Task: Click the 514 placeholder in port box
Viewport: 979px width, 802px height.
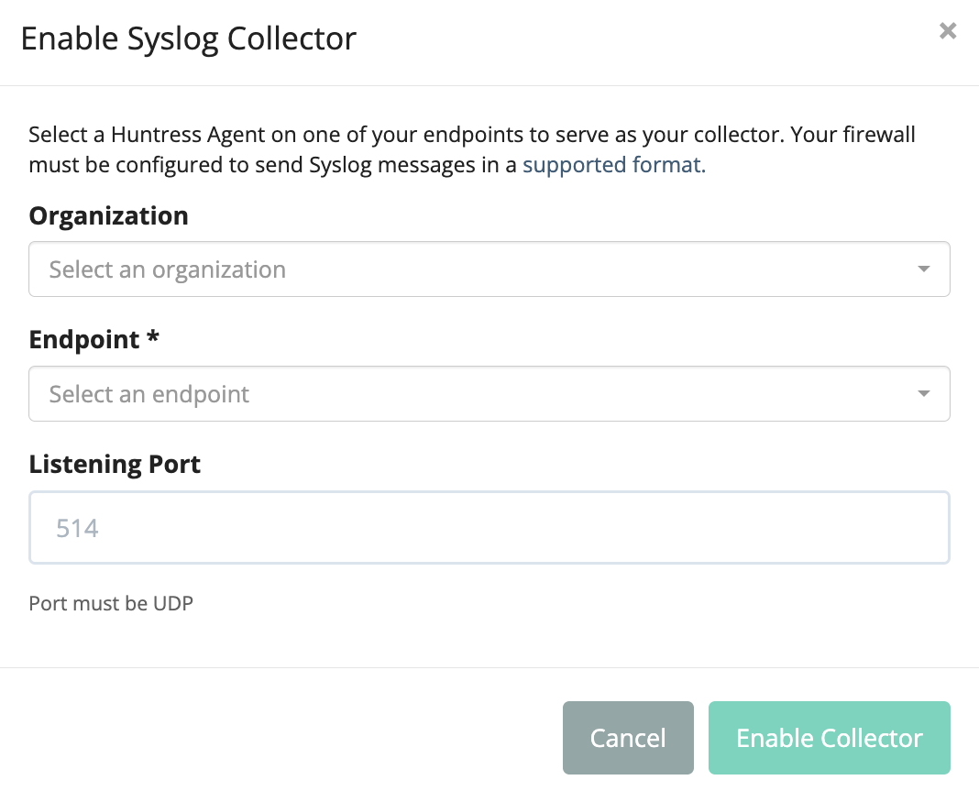Action: point(77,529)
